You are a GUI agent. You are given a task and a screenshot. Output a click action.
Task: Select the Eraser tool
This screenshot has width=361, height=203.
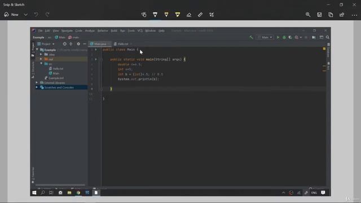[189, 15]
